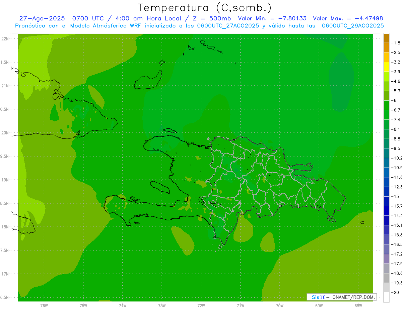Image resolution: width=402 pixels, height=310 pixels.
Task: Click the "-11.6" color scale value
Action: coord(396,177)
